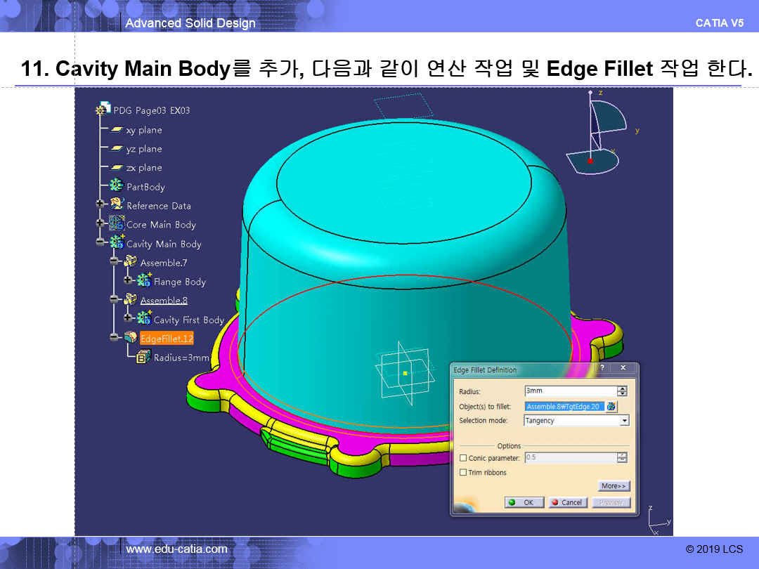Screen dimensions: 759x569
Task: Select the EdgeFillet.12 feature icon
Action: click(x=131, y=338)
